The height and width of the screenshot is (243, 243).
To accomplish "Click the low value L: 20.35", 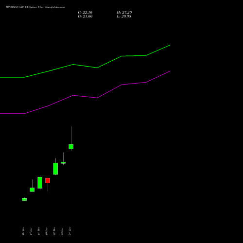I will click(x=124, y=17).
